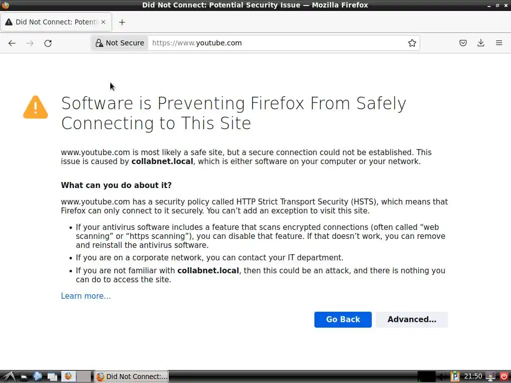Close the Did Not Connect tab
Image resolution: width=511 pixels, height=383 pixels.
103,22
